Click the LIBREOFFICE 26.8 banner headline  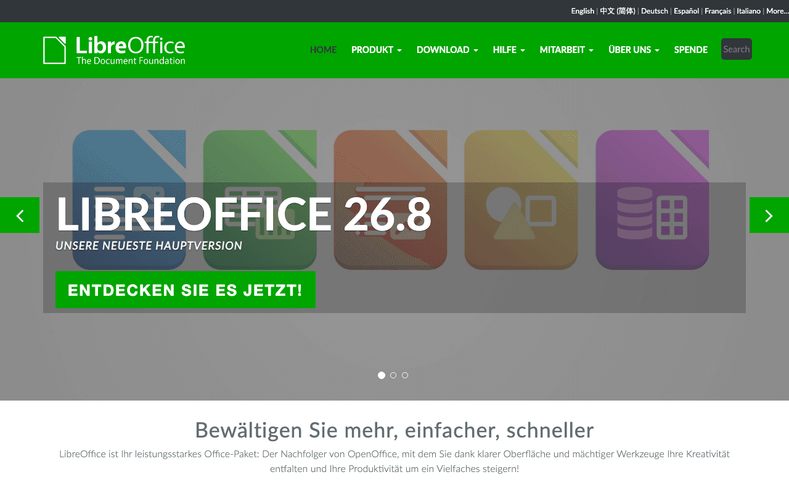pos(243,214)
